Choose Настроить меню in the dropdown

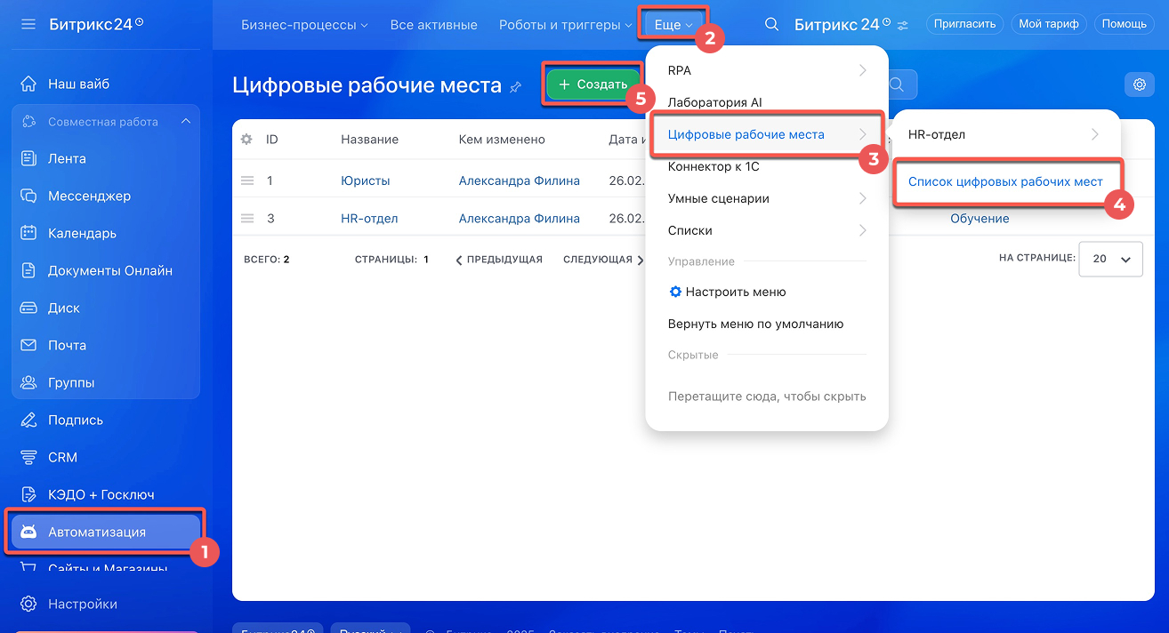click(x=735, y=292)
